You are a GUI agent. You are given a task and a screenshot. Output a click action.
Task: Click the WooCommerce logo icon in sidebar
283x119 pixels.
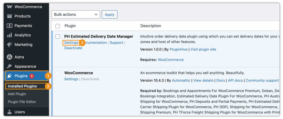9,7
